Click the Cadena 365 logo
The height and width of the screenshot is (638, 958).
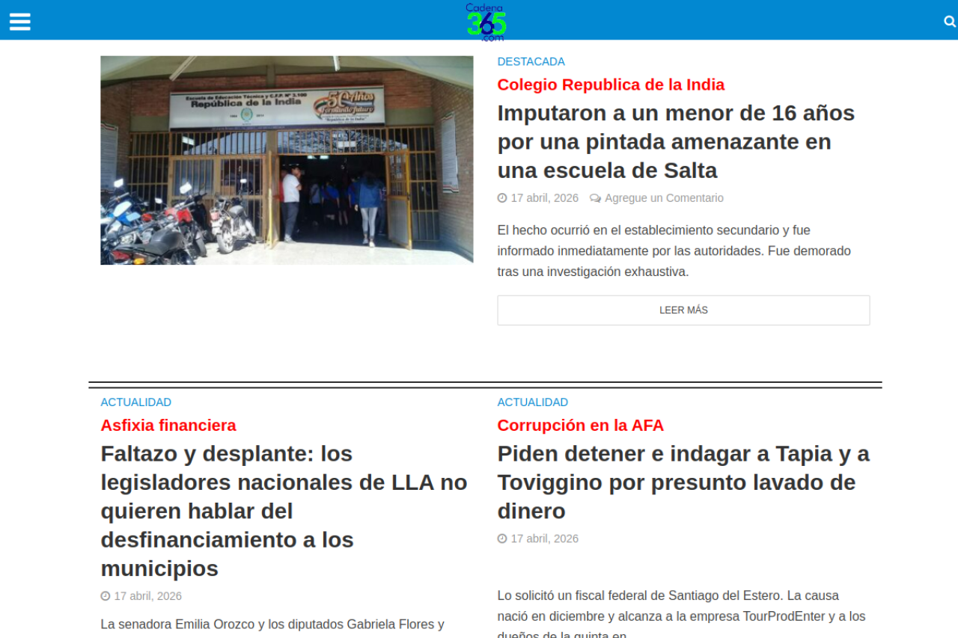[486, 22]
